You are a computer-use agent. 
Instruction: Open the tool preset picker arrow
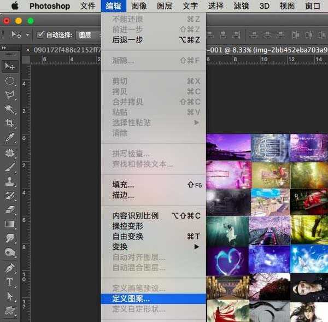(x=28, y=35)
